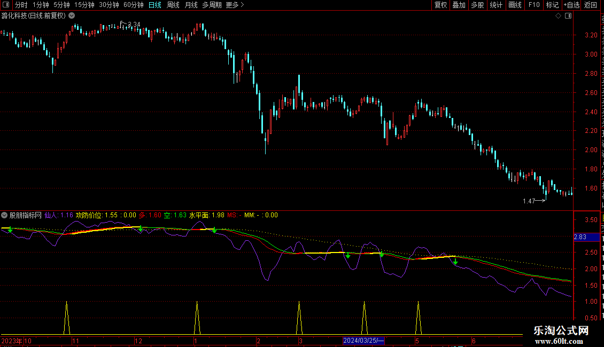Click the 攻防价位: 1.55 indicator value
The image size is (604, 347).
[x=97, y=216]
